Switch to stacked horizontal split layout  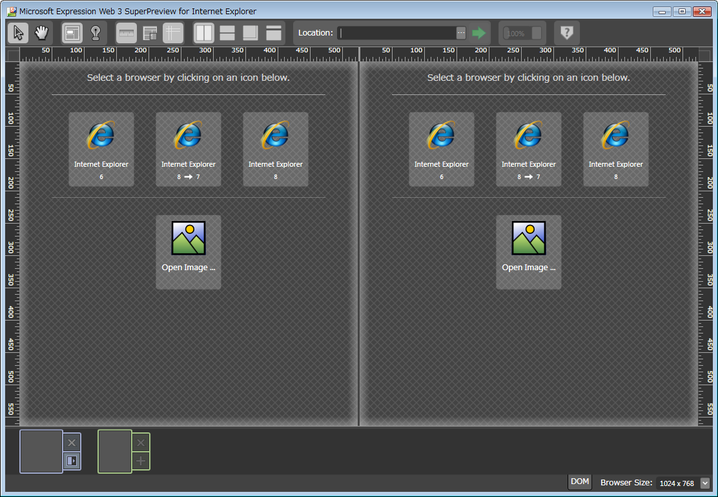(x=227, y=33)
